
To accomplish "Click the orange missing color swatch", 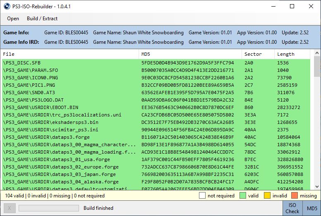I will coord(294,196).
